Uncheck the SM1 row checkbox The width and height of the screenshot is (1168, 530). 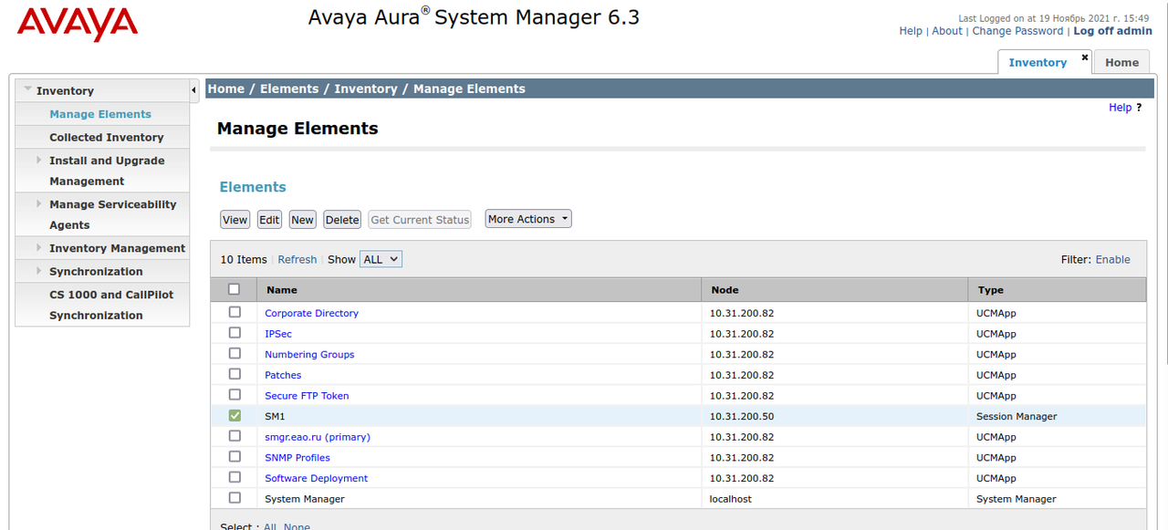coord(235,415)
